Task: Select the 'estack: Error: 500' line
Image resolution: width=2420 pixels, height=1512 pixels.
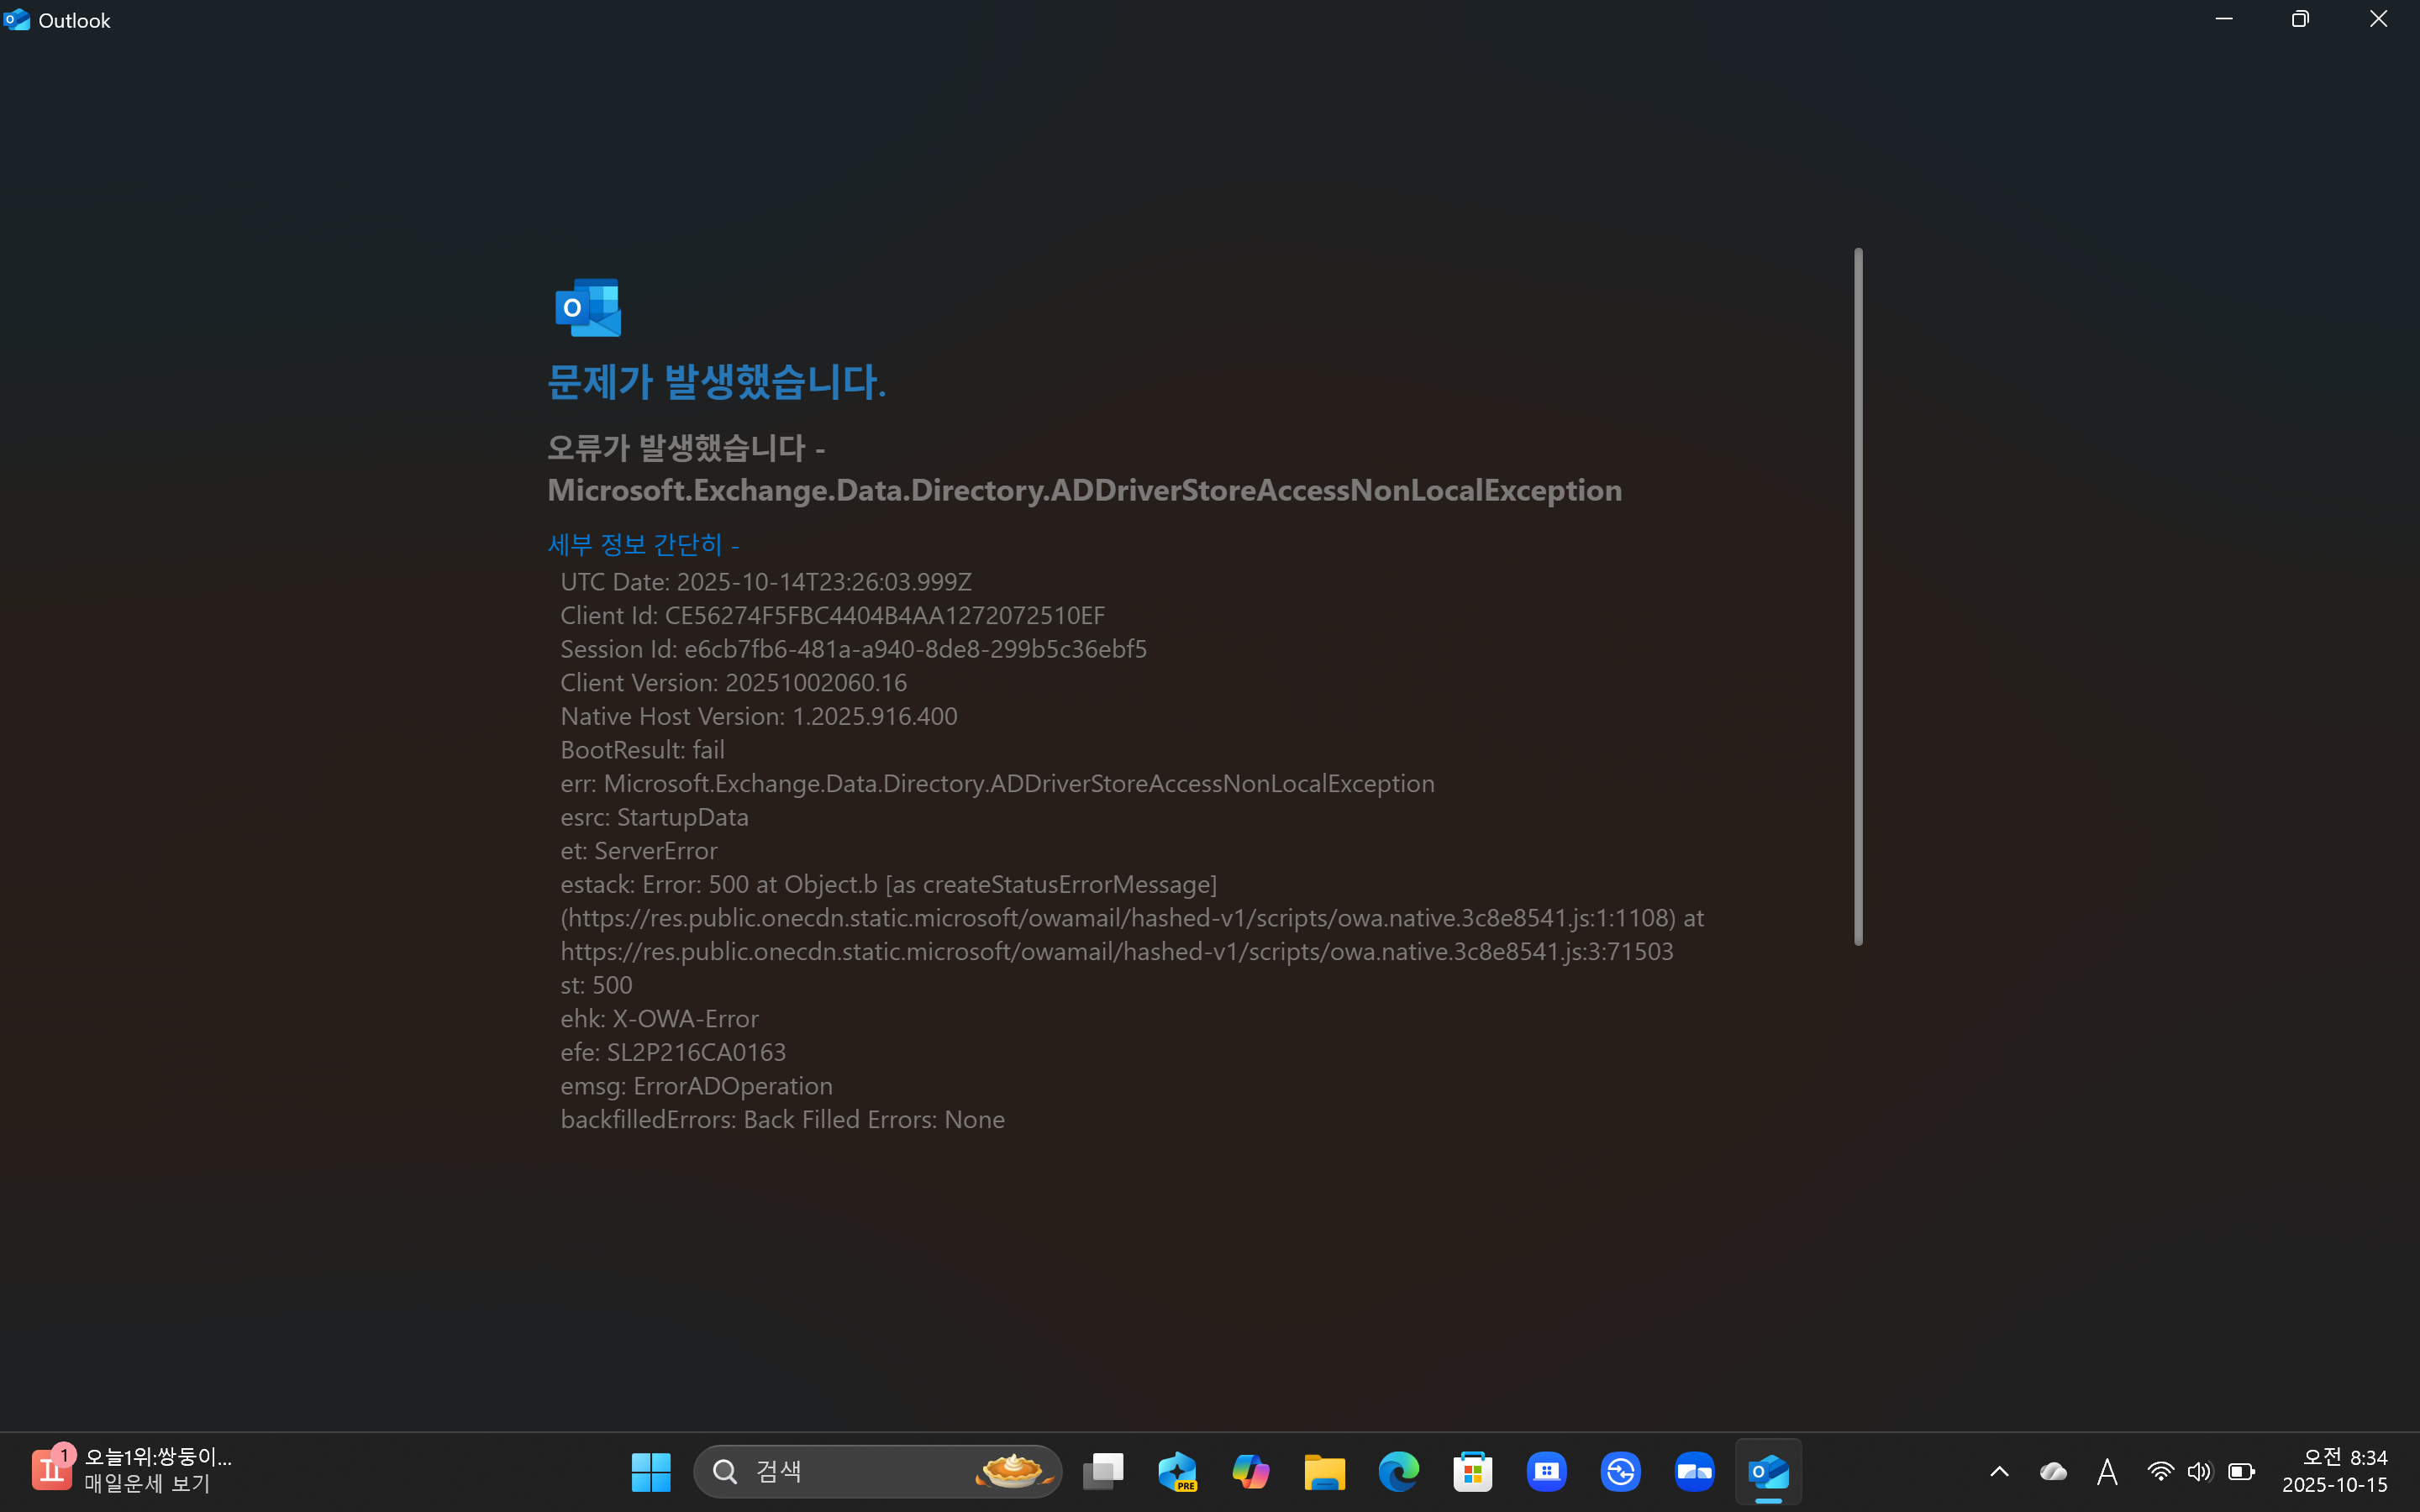Action: (888, 884)
